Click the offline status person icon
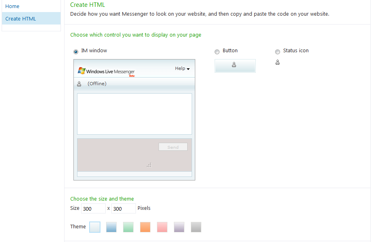374x242 pixels. pyautogui.click(x=79, y=84)
